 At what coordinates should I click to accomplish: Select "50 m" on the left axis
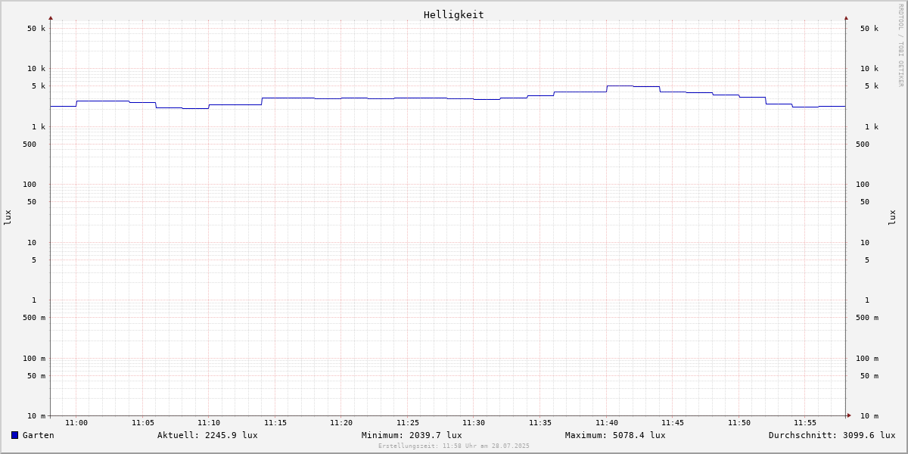[36, 376]
